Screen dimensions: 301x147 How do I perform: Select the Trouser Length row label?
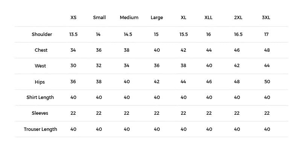41,129
